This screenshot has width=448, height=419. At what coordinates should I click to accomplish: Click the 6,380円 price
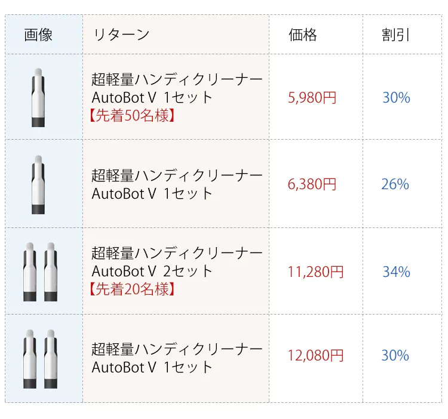point(312,184)
